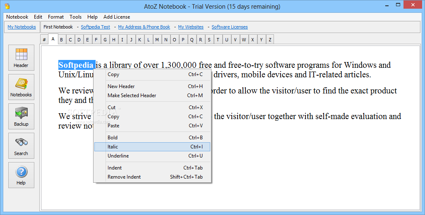This screenshot has width=425, height=215.
Task: Open the Header sidebar button
Action: pyautogui.click(x=21, y=57)
